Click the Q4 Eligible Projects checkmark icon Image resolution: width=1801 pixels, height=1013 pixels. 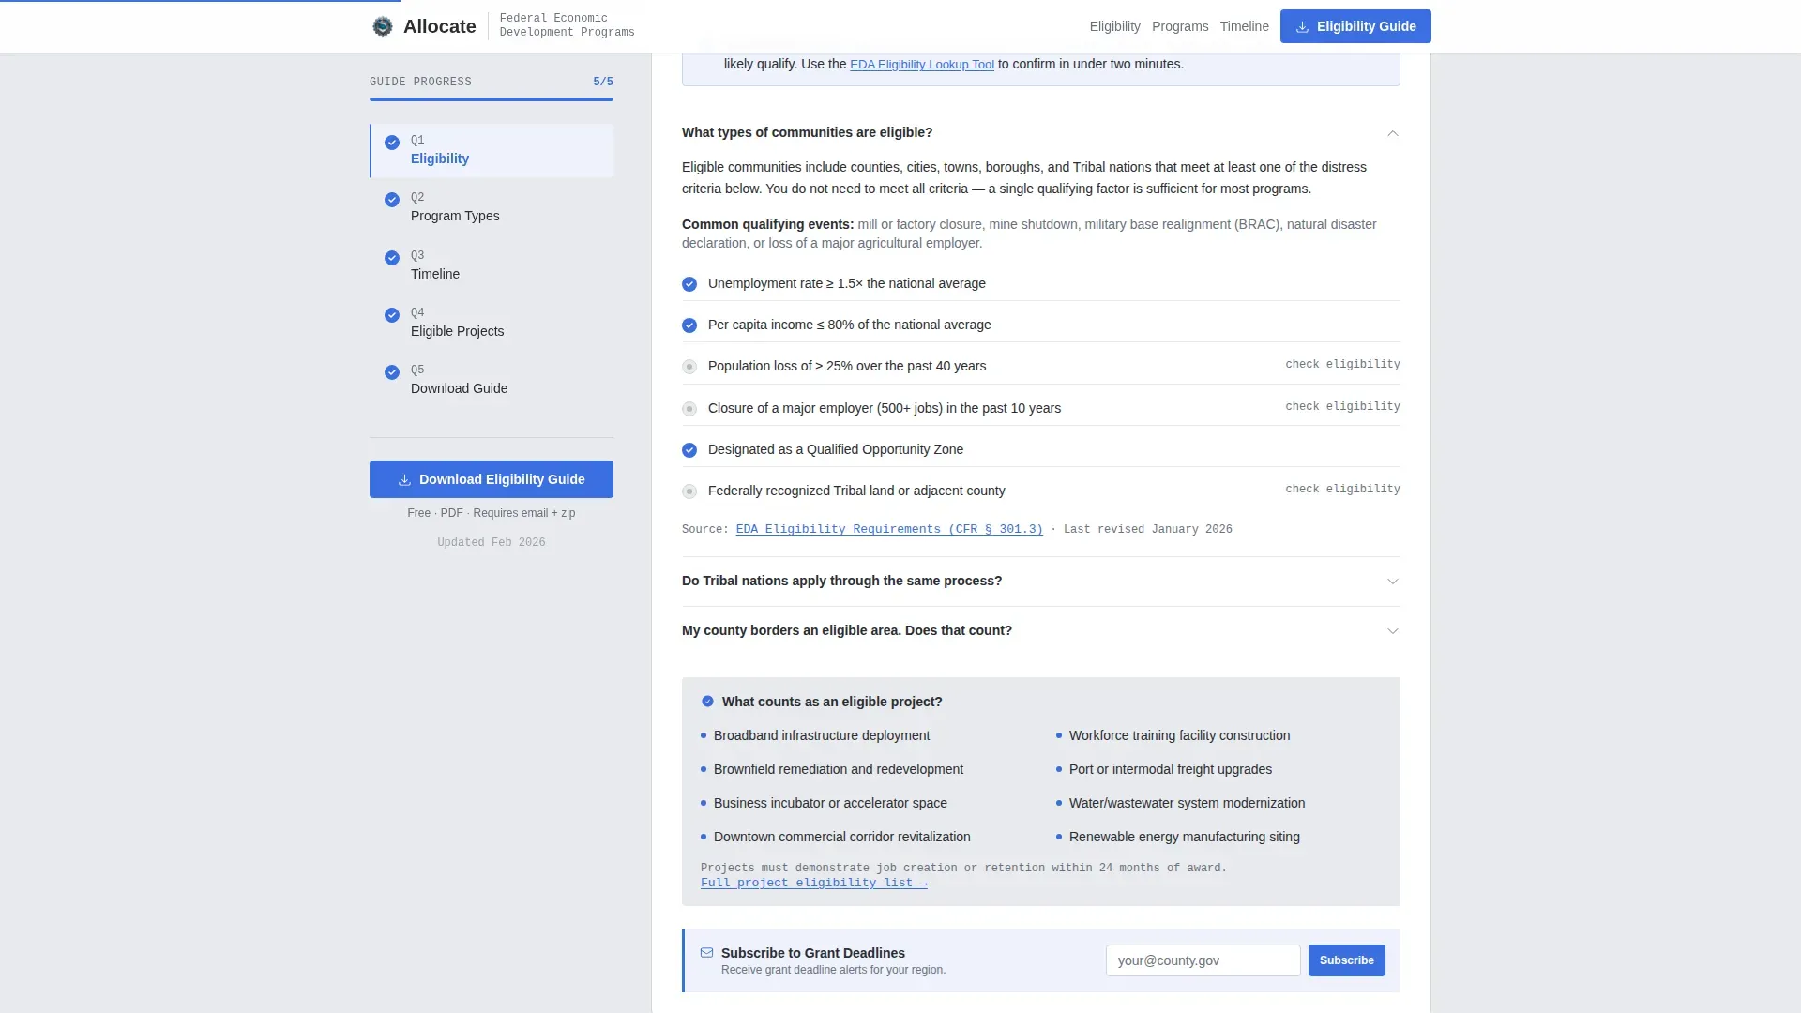coord(392,315)
